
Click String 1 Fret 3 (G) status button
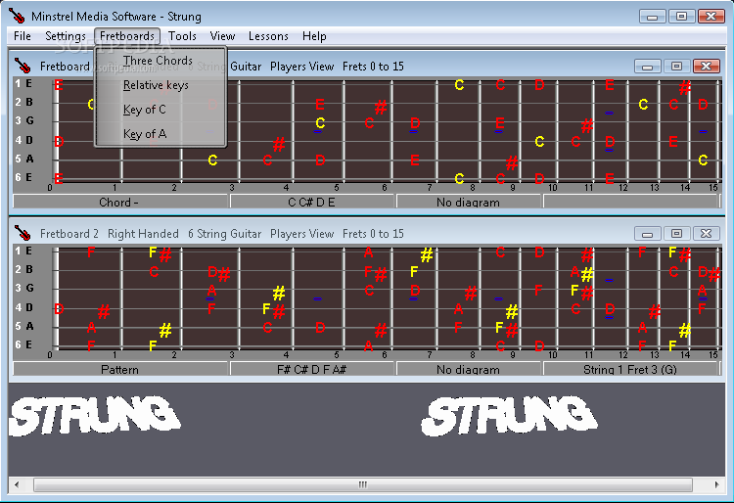tap(630, 369)
